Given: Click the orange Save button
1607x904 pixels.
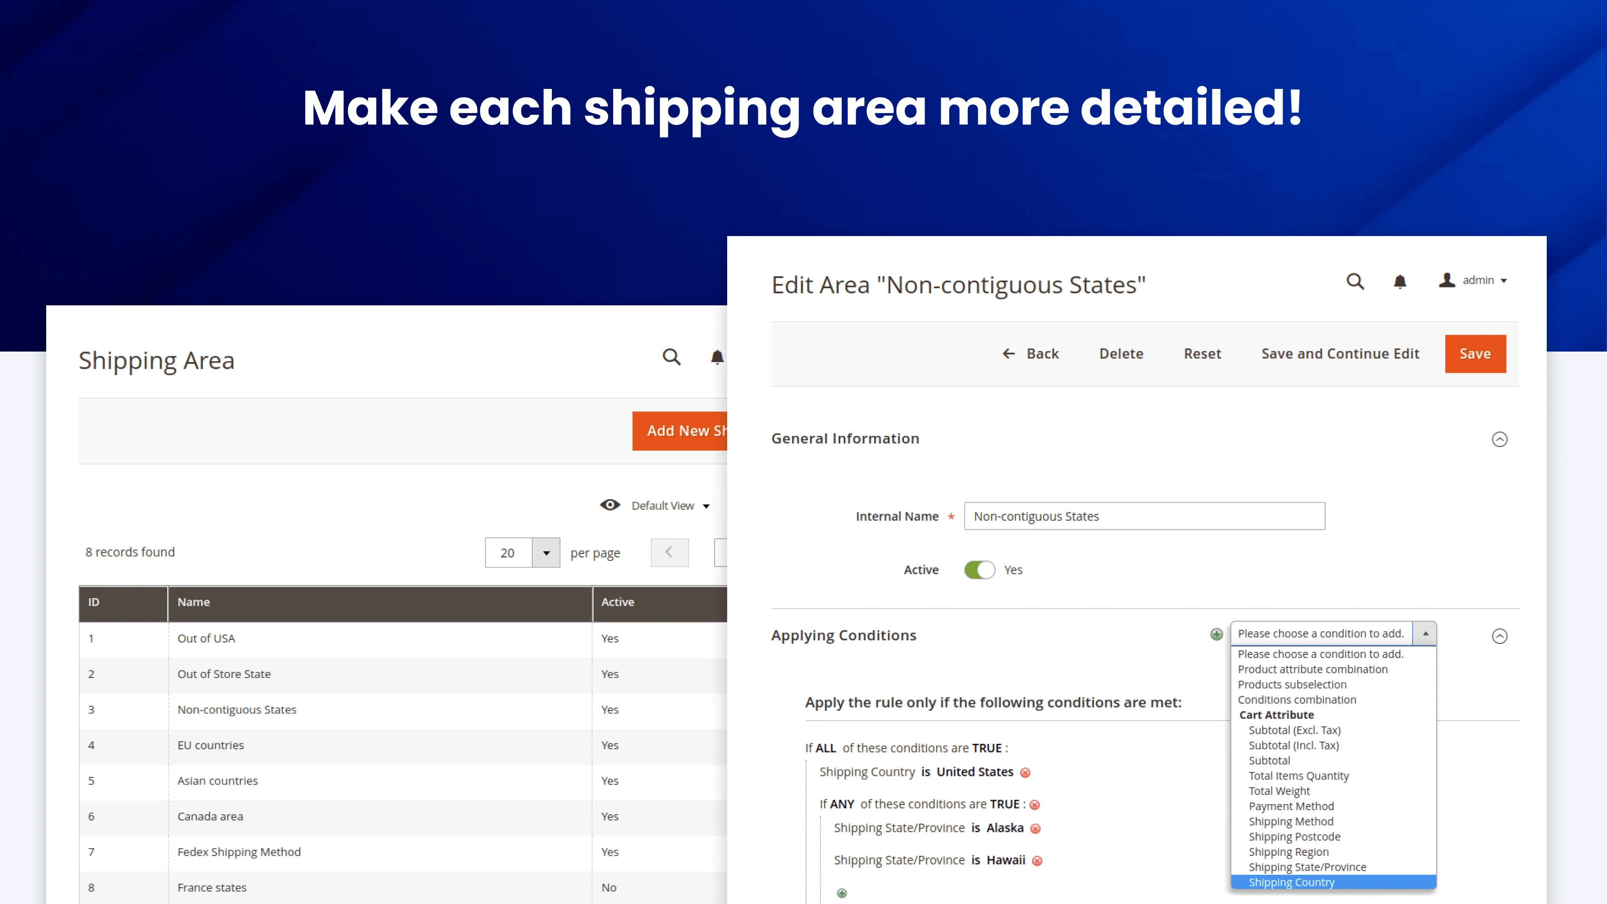Looking at the screenshot, I should [1475, 354].
